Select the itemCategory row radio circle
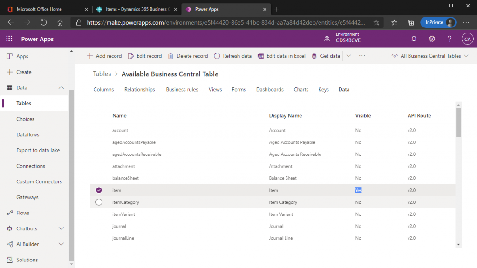Image resolution: width=477 pixels, height=268 pixels. click(99, 202)
